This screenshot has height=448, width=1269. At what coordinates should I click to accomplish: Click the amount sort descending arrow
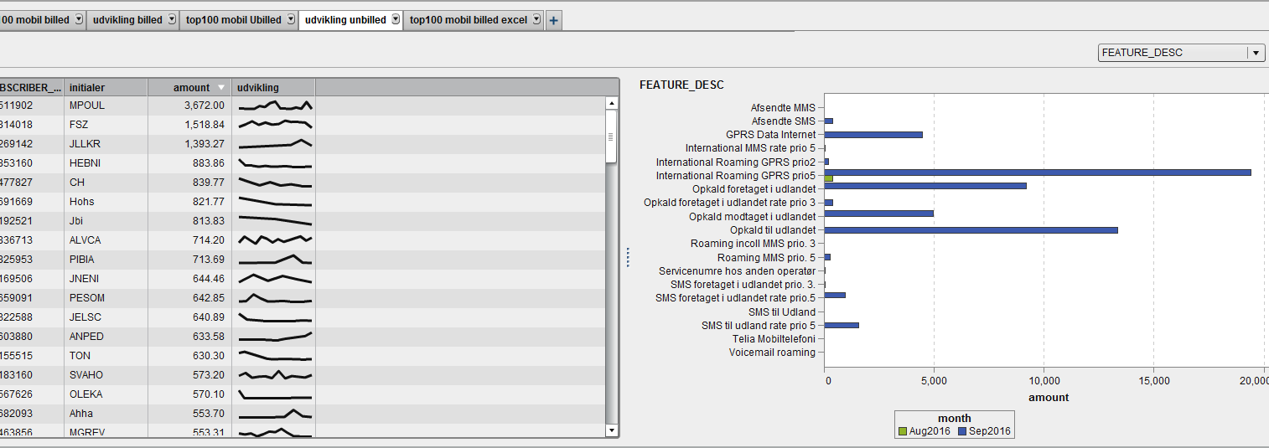[x=221, y=88]
